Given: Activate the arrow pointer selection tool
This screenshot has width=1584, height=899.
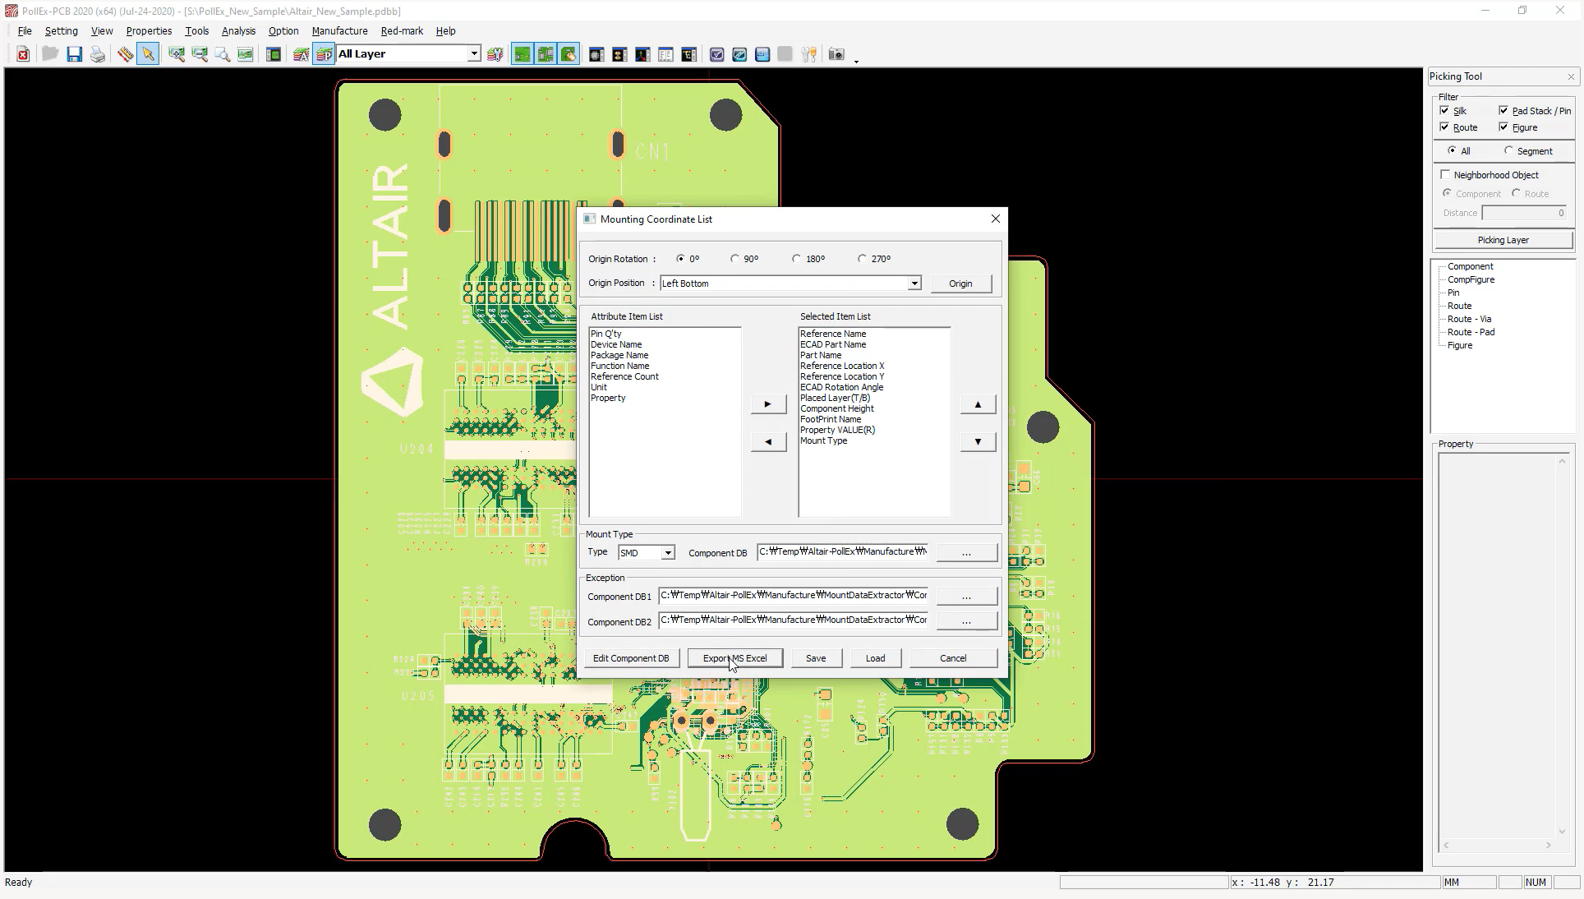Looking at the screenshot, I should [x=148, y=54].
